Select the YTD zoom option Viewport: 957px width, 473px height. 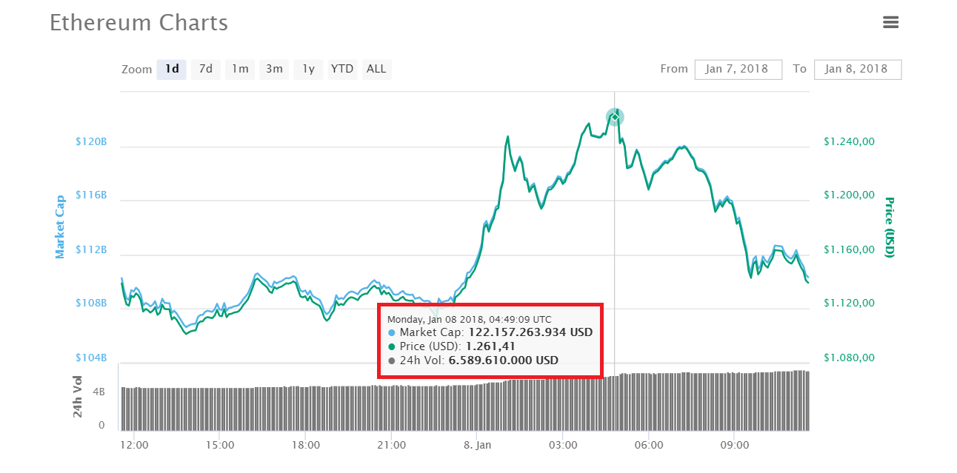(342, 69)
